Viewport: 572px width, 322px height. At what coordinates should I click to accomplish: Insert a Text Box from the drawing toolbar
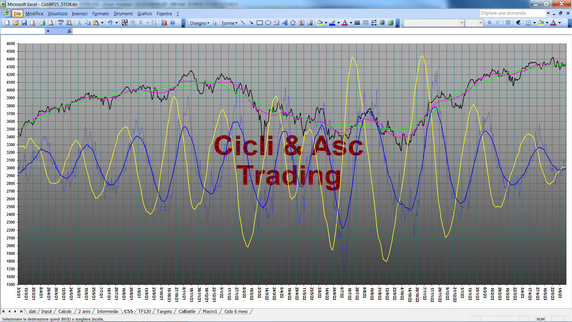[276, 23]
